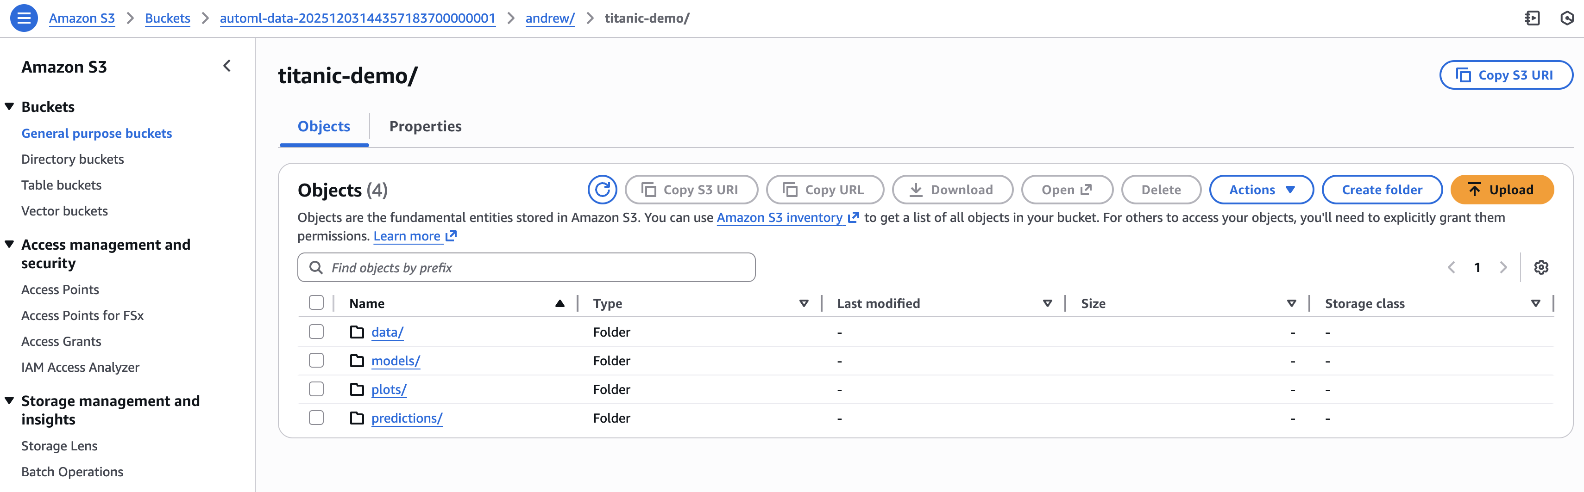Collapse the Buckets sidebar section

click(10, 107)
